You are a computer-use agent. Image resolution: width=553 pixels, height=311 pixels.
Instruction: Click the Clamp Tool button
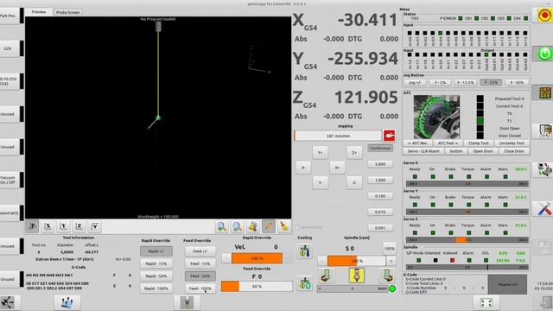(x=479, y=143)
